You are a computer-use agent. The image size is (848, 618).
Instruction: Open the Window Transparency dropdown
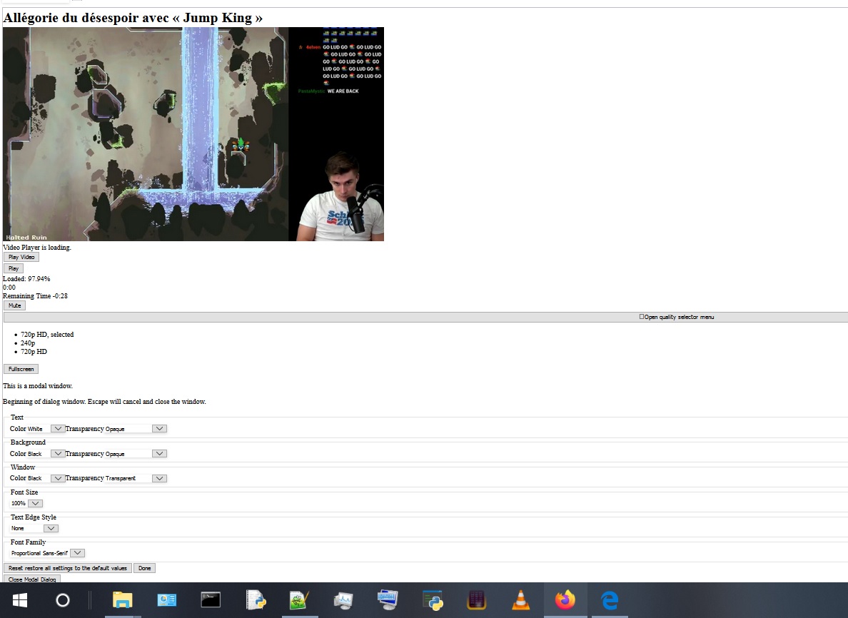pyautogui.click(x=159, y=478)
